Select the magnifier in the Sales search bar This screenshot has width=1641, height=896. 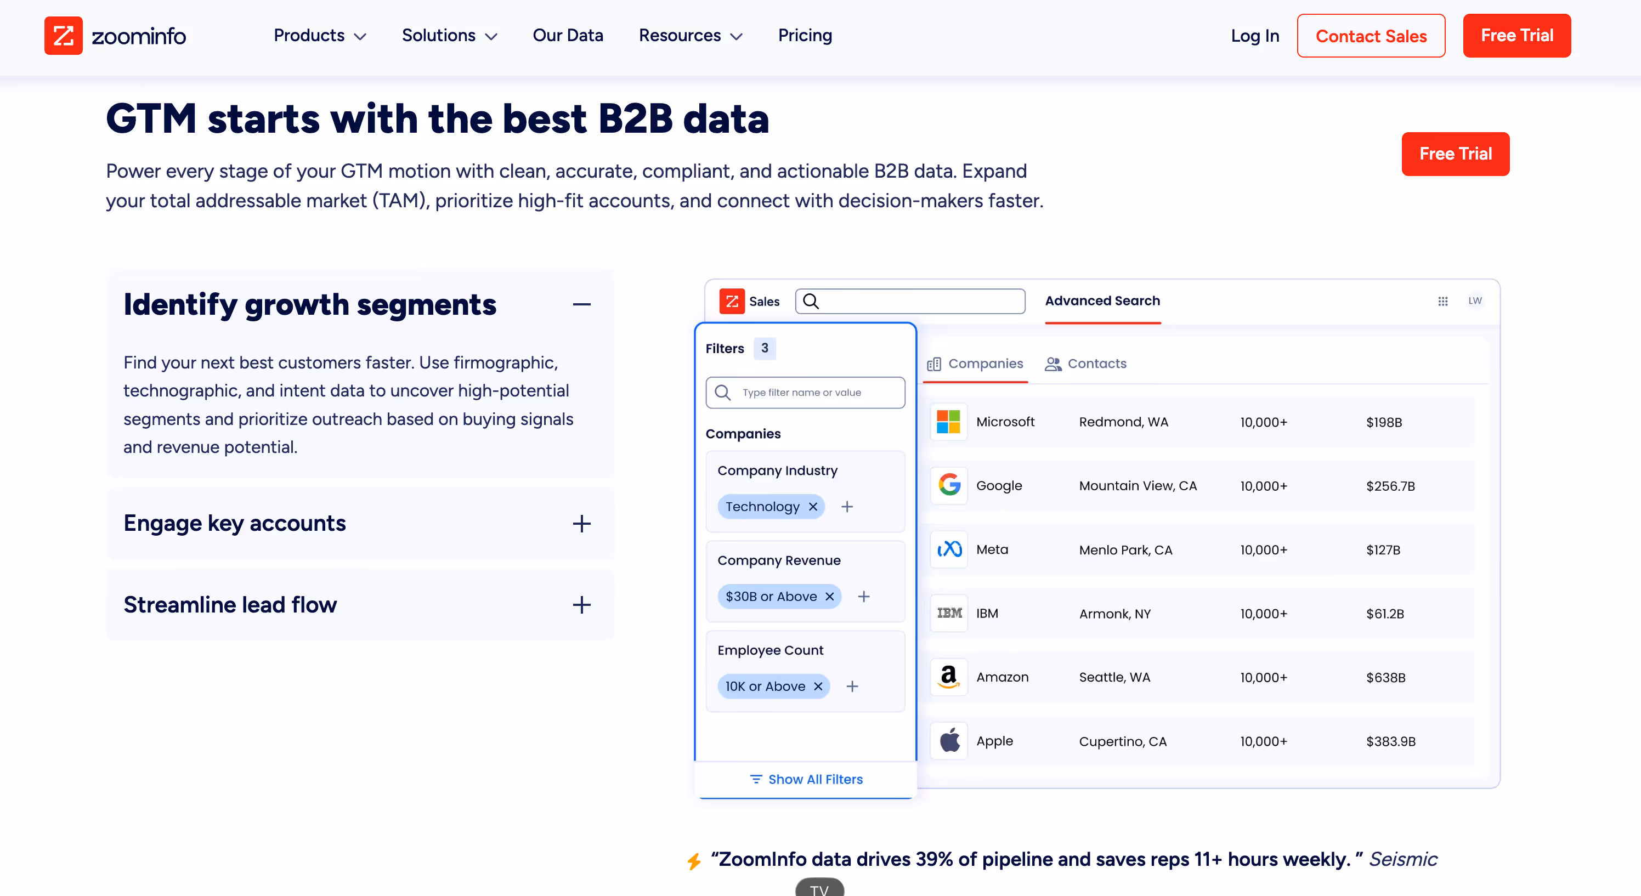click(x=812, y=301)
